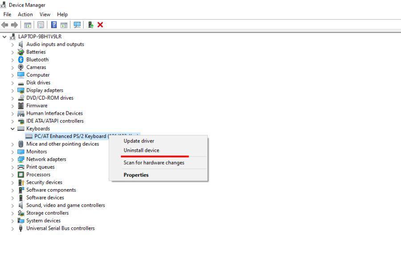Open the Help menu
Viewport: 401px width, 267px height.
[62, 14]
